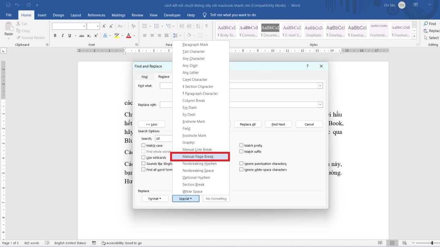The image size is (440, 247).
Task: Increase font size with Grow Font
Action: (x=104, y=26)
